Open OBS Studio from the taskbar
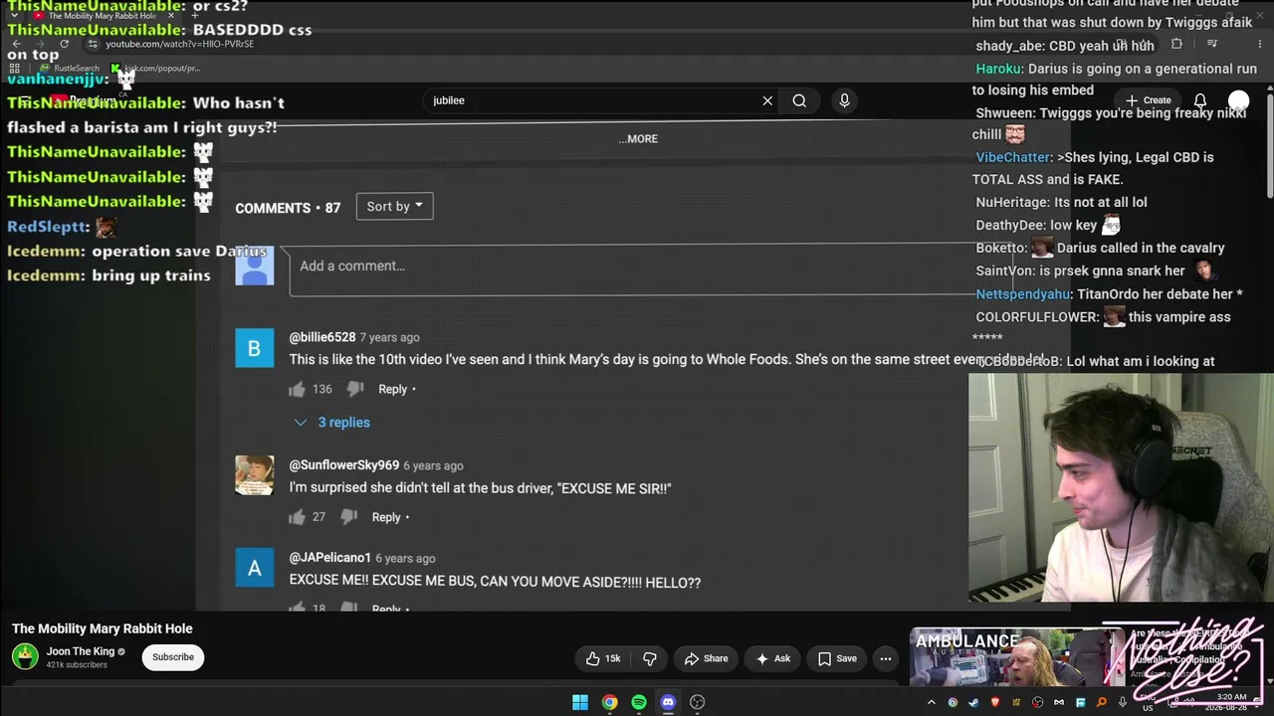Viewport: 1274px width, 716px height. pos(698,702)
